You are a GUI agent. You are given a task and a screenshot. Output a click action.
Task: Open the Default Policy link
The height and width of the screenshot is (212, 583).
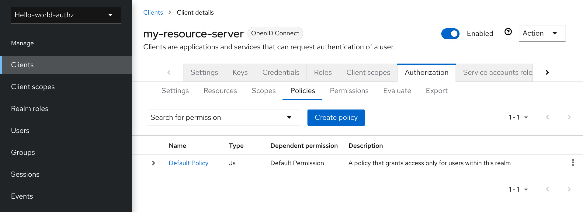click(x=188, y=163)
